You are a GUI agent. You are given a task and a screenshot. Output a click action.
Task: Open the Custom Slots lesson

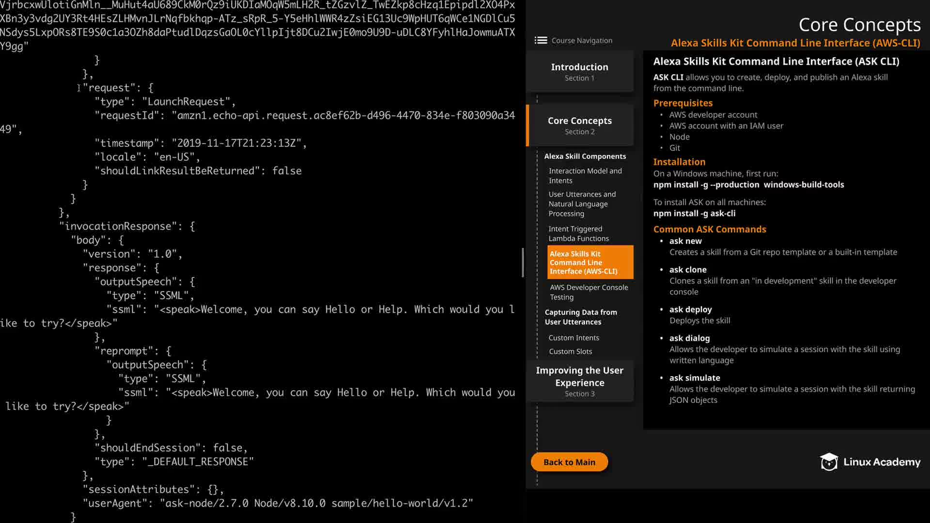(570, 352)
